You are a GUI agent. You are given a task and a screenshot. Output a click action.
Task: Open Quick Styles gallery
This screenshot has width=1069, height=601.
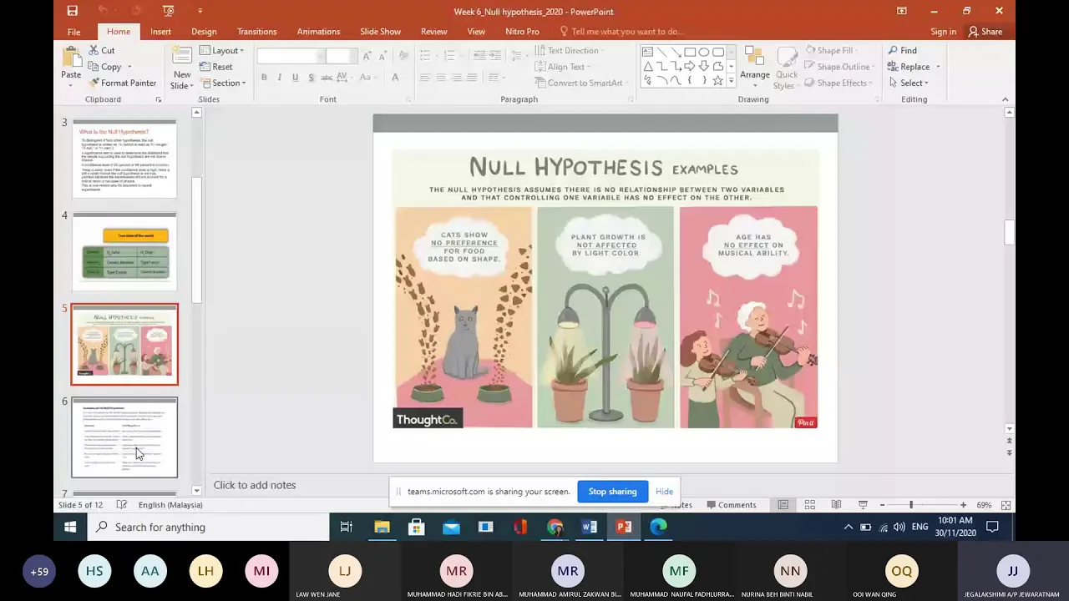(786, 68)
